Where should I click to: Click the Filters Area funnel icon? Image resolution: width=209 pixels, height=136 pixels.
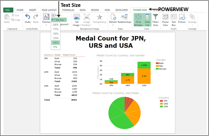pyautogui.click(x=155, y=17)
